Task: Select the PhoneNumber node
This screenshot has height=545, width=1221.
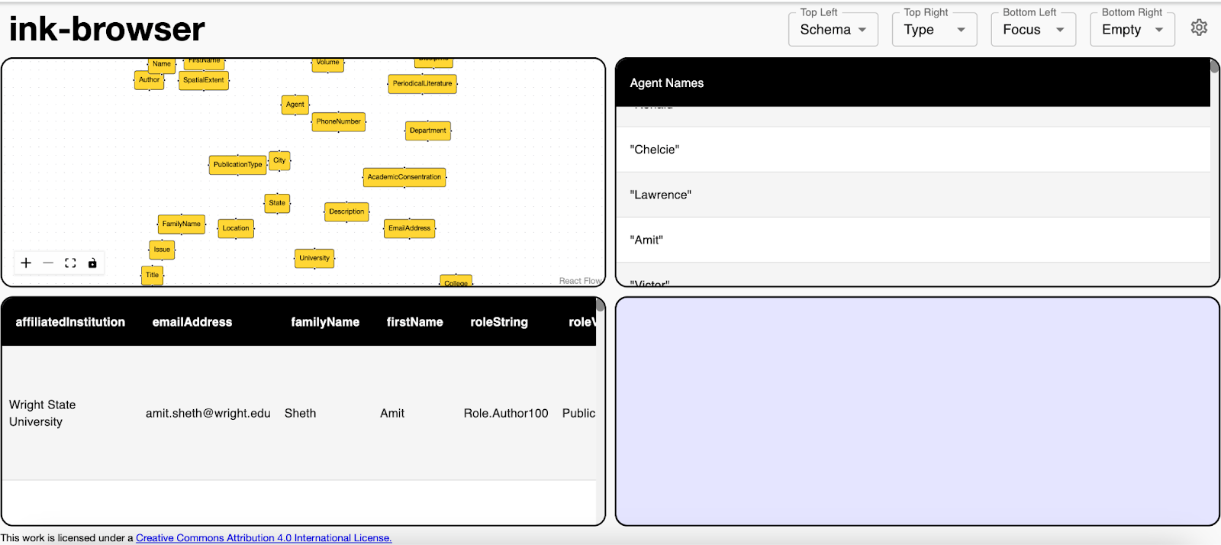Action: 339,121
